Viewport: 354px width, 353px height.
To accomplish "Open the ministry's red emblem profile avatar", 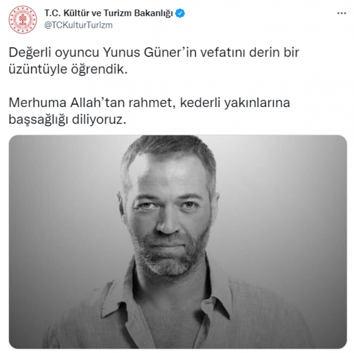I will point(23,20).
